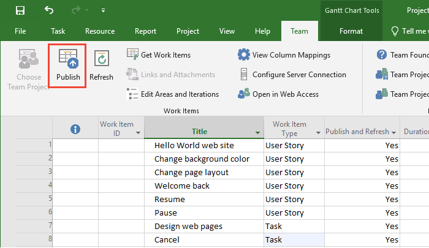The image size is (429, 248).
Task: Open the Redo history dropdown arrow
Action: coord(87,10)
